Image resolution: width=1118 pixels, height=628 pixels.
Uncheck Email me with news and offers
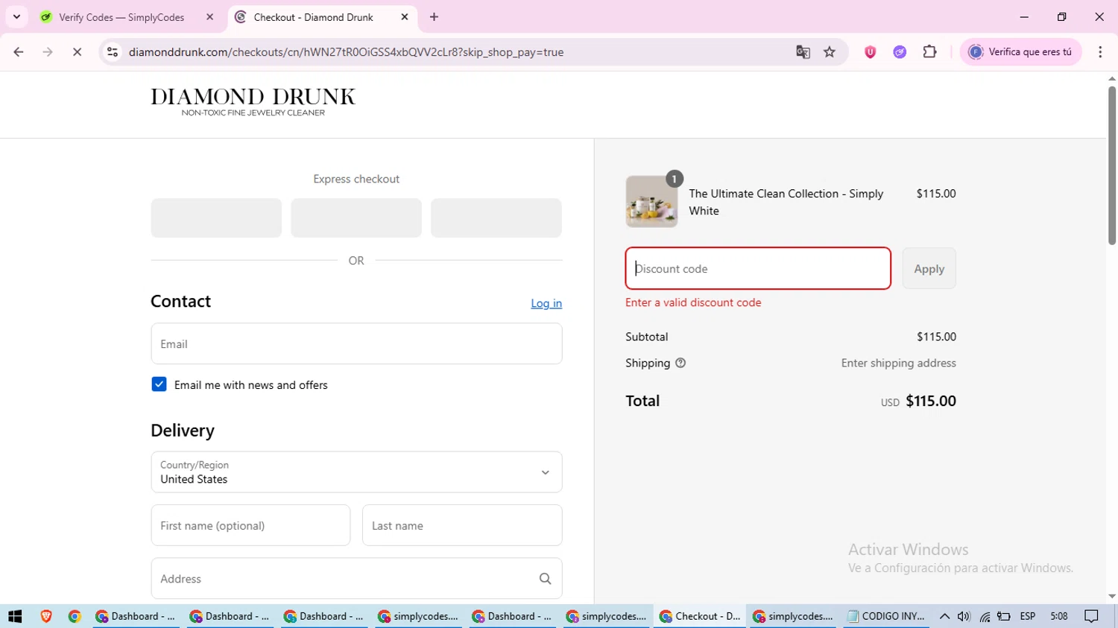pyautogui.click(x=159, y=384)
